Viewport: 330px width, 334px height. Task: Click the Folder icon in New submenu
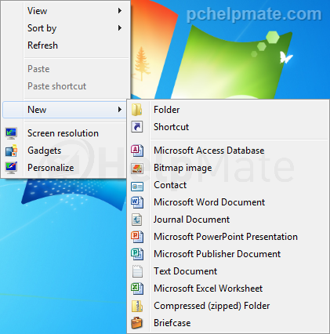click(x=137, y=110)
